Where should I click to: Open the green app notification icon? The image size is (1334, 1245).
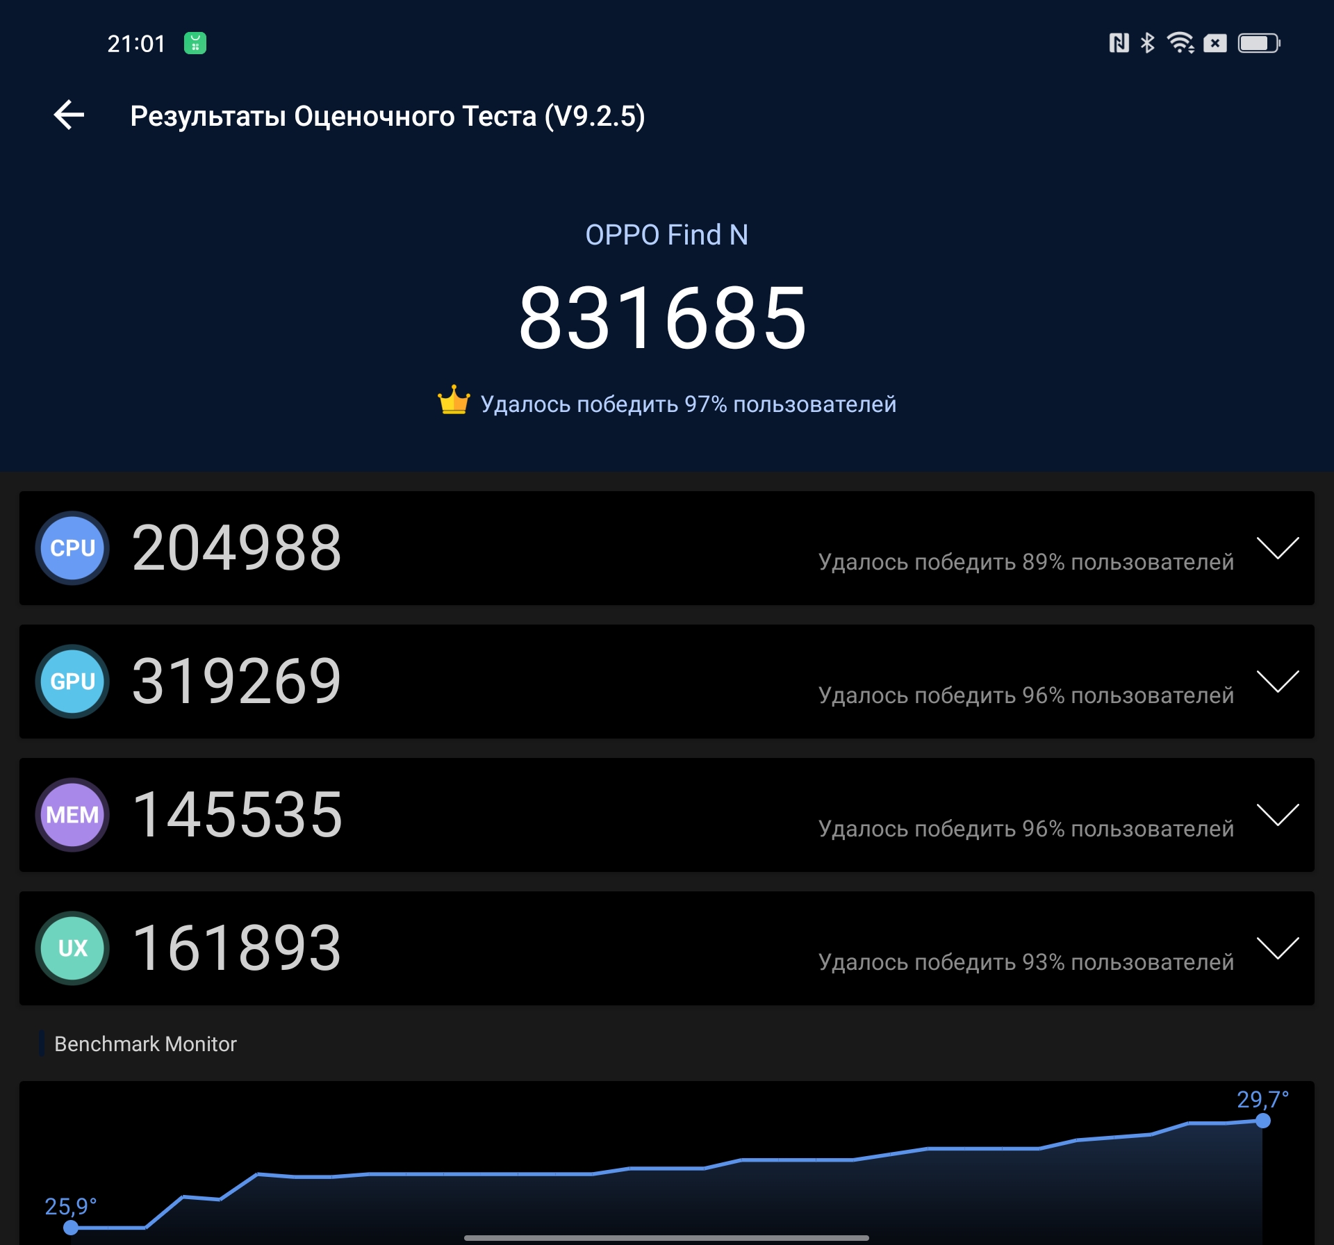195,43
